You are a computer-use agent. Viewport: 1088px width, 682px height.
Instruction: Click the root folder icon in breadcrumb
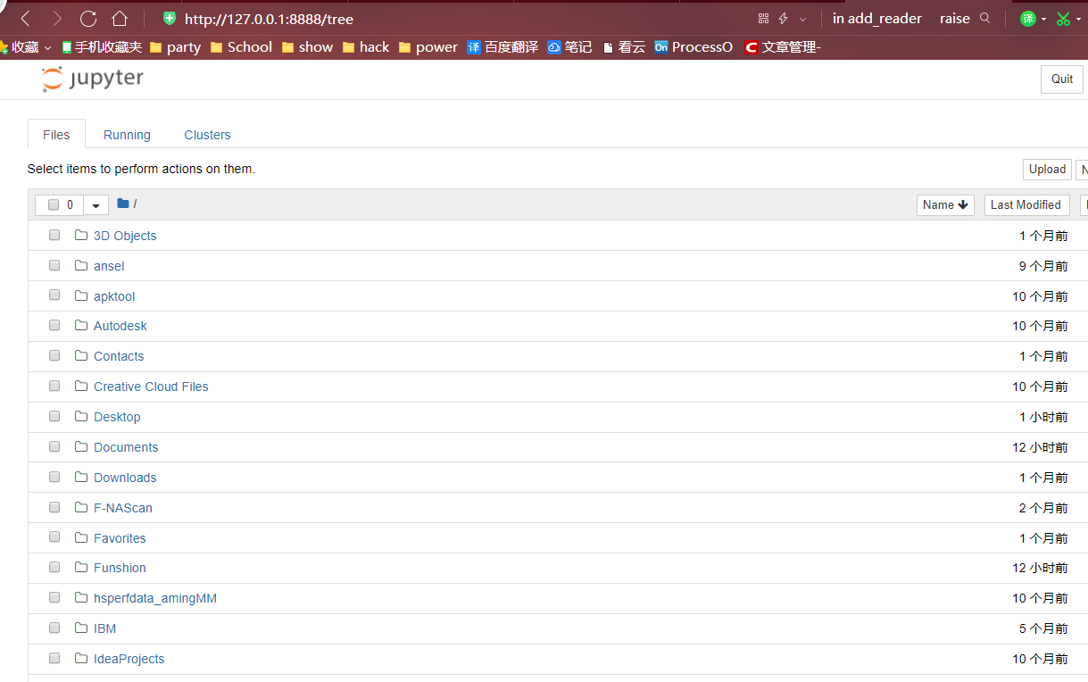(x=123, y=204)
